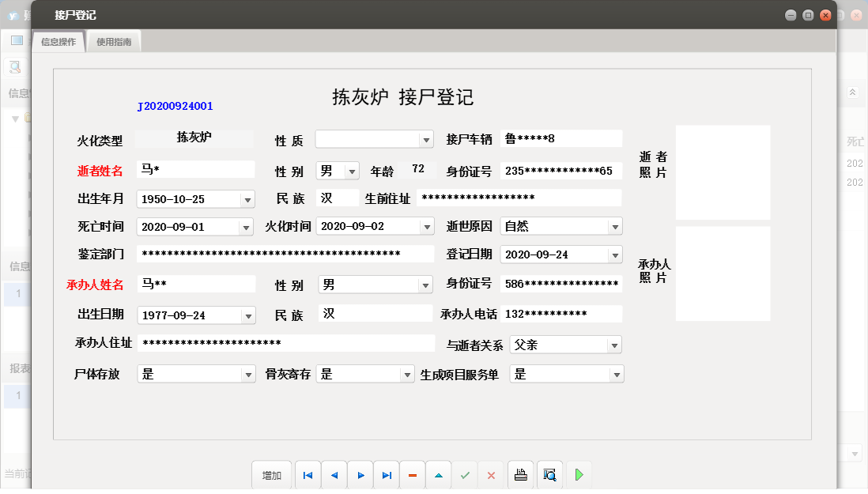Open the 逝世原因 dropdown showing 自然
This screenshot has width=868, height=494.
pos(615,226)
